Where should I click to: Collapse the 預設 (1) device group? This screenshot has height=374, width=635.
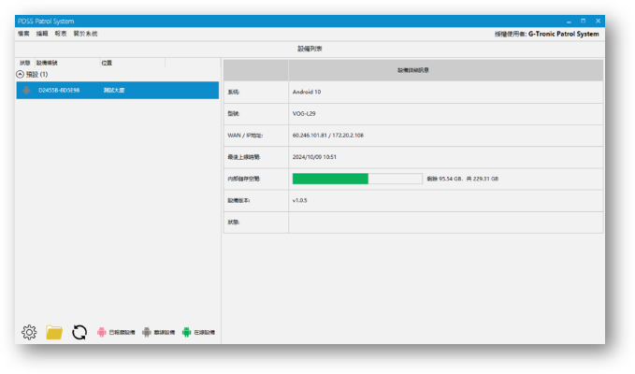click(x=21, y=73)
